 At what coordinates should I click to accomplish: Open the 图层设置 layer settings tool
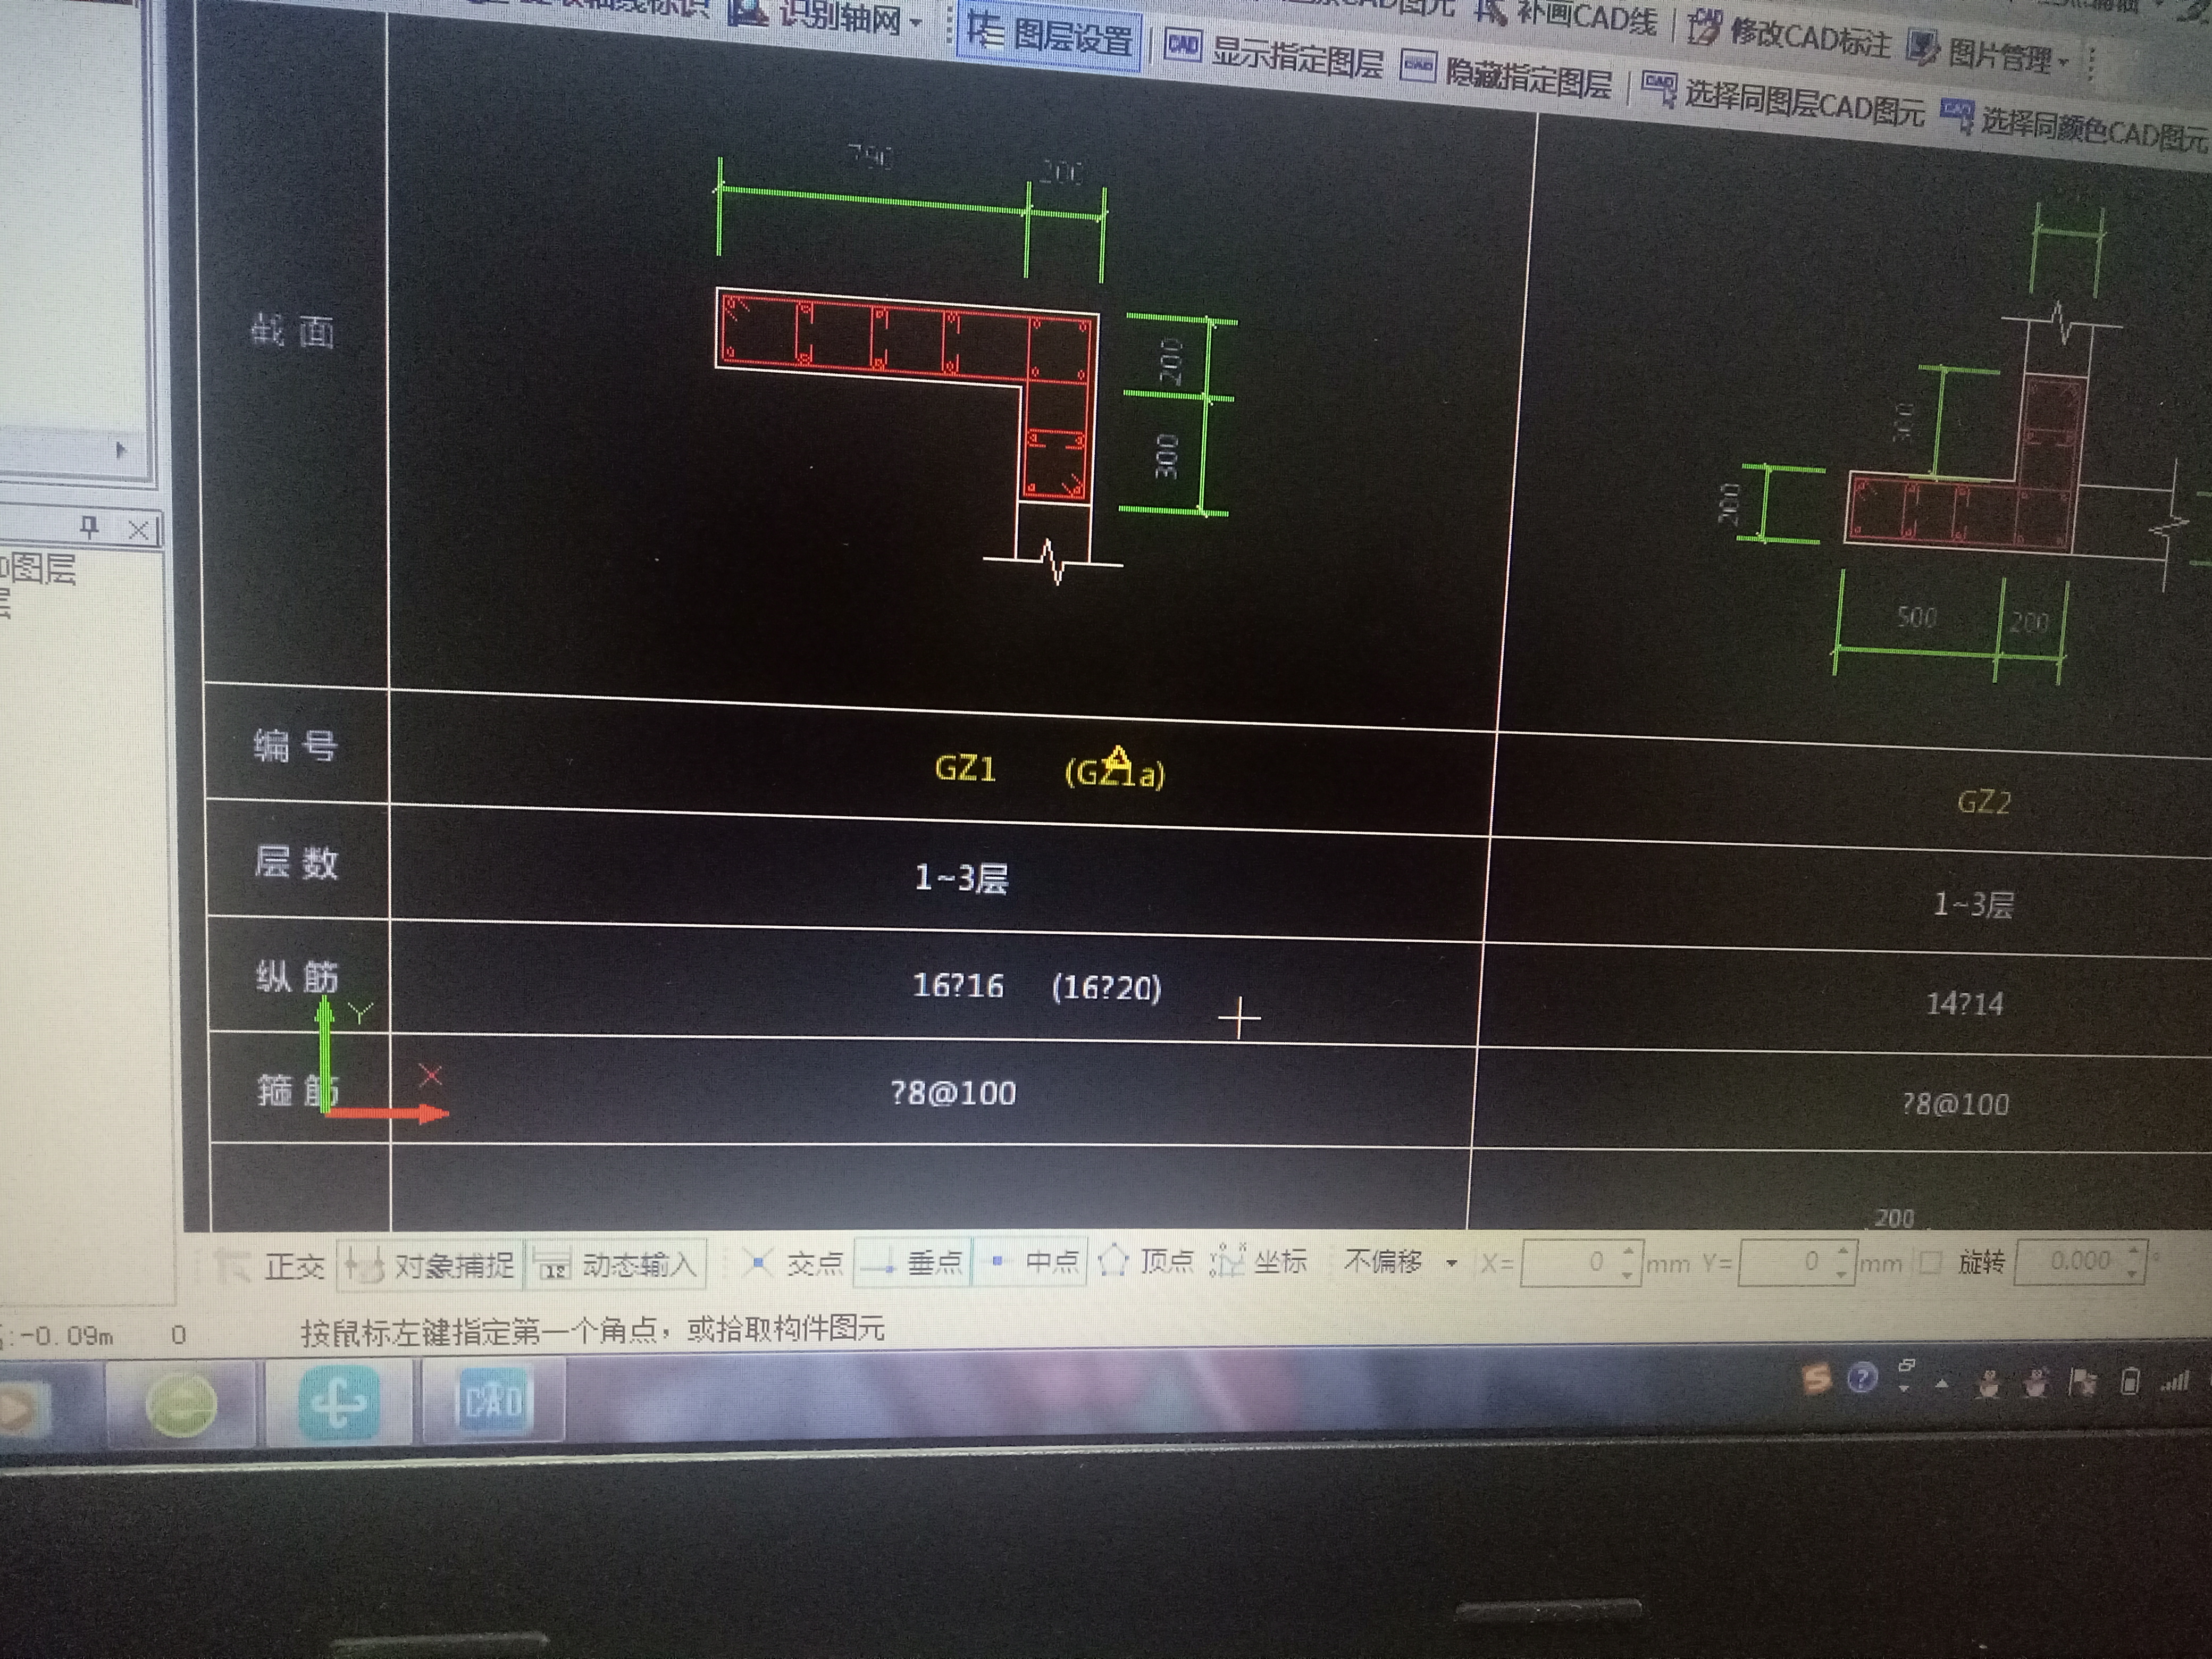1049,35
